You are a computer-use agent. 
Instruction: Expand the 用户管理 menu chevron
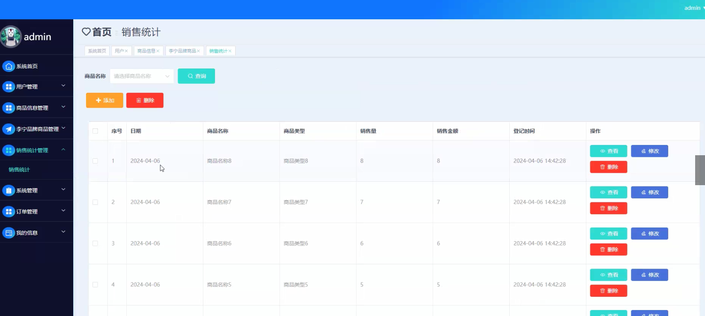click(63, 86)
